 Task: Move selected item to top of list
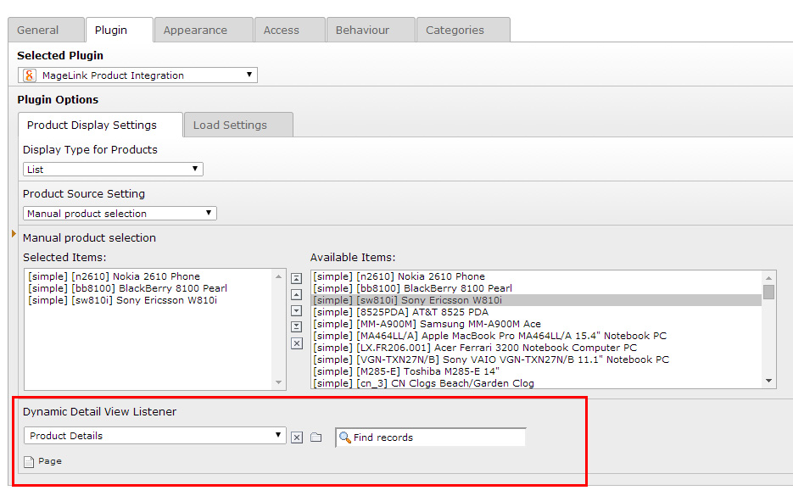tap(296, 278)
